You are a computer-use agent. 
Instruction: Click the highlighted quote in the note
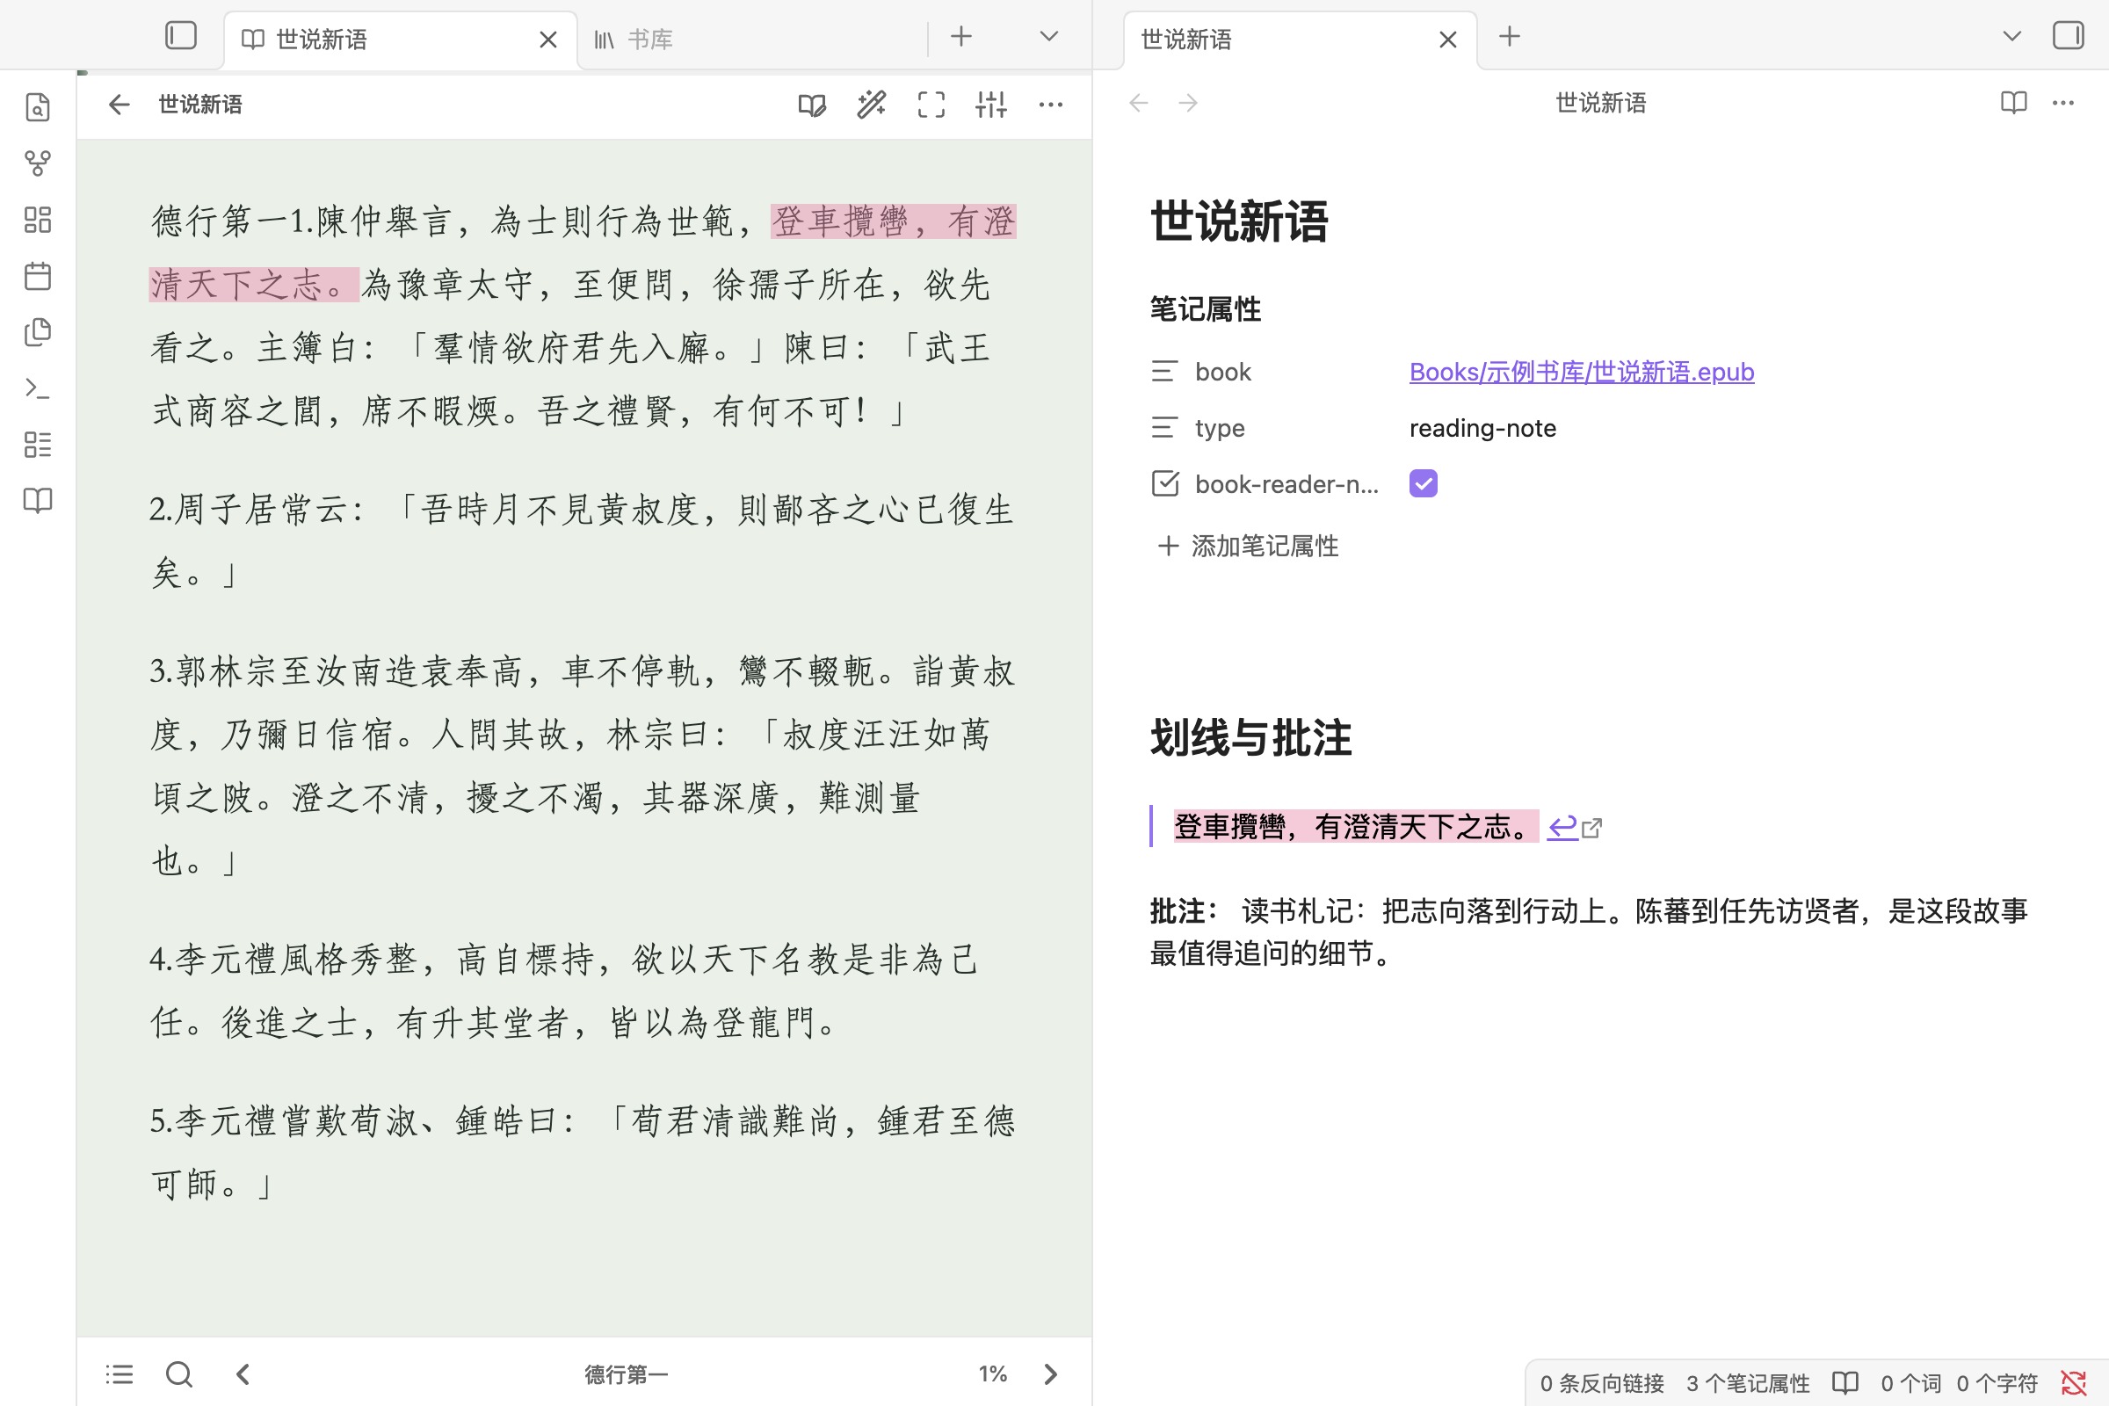point(1356,827)
